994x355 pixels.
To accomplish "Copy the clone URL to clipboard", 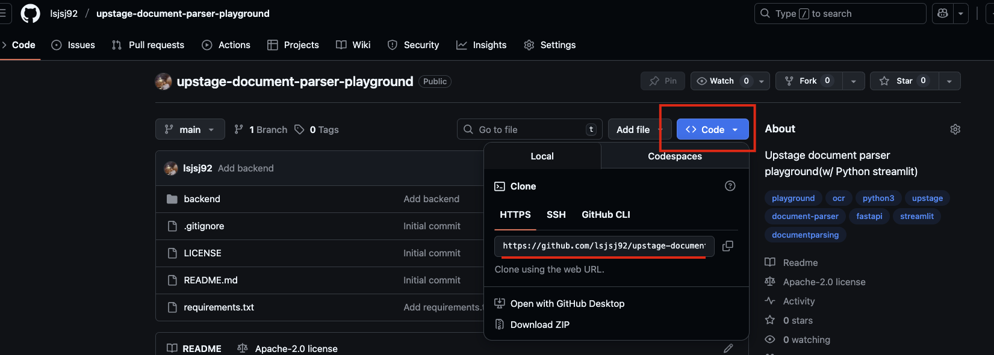I will [728, 246].
